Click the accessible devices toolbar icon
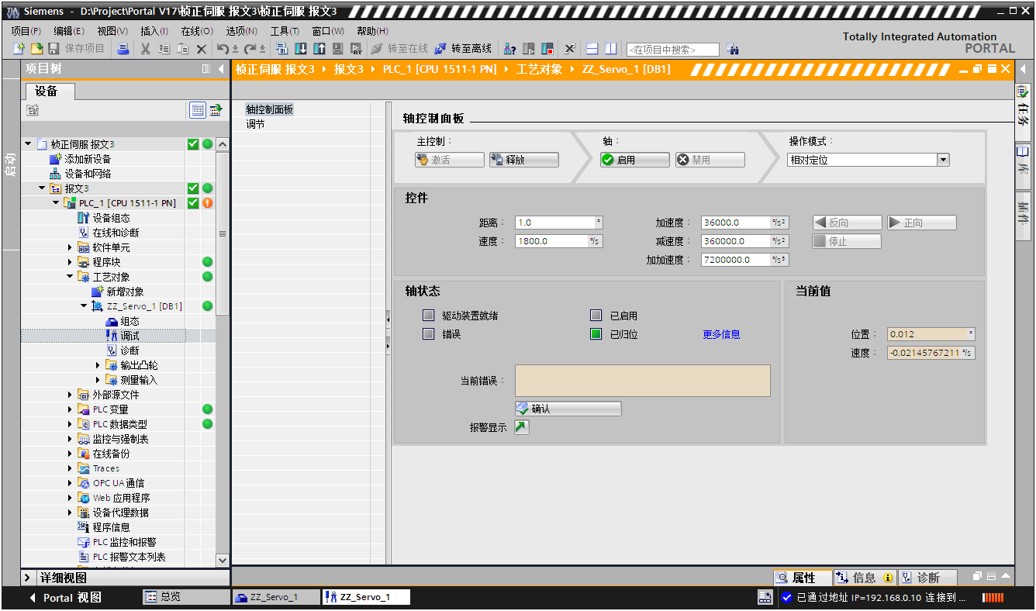1036x611 pixels. pos(509,49)
